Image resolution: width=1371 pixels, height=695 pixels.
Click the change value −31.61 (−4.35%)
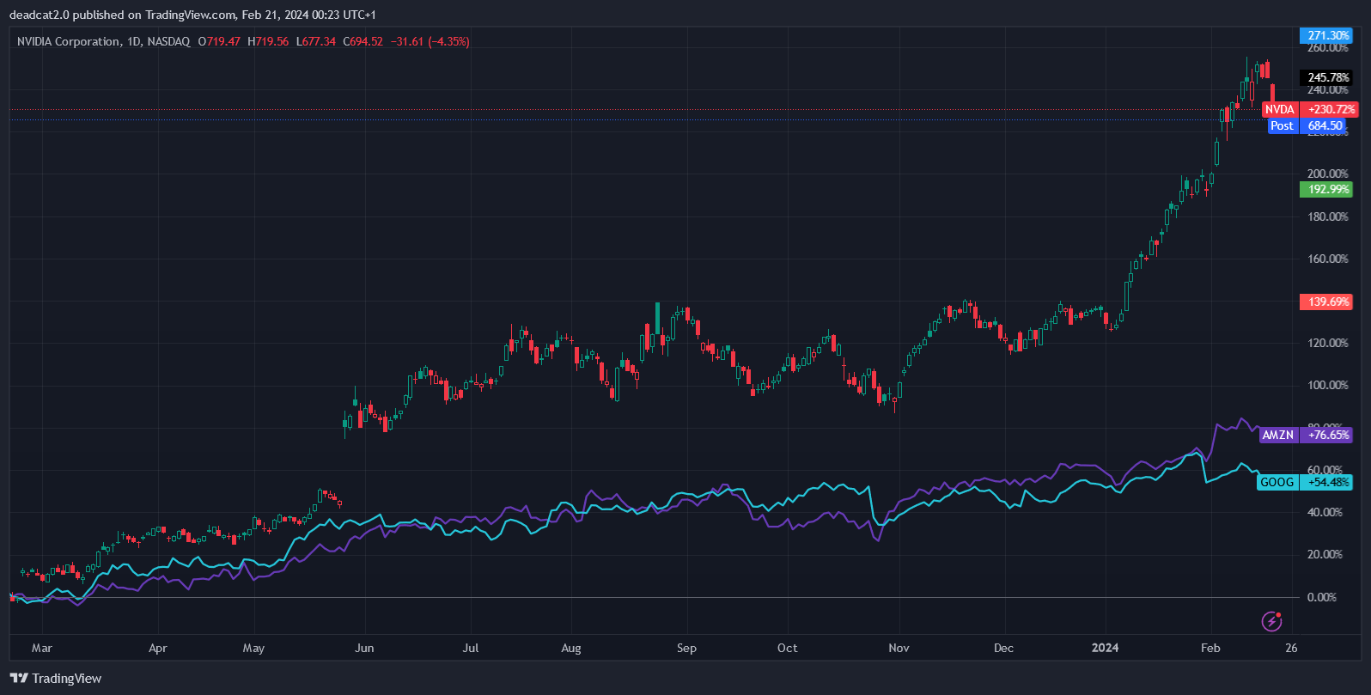point(430,41)
